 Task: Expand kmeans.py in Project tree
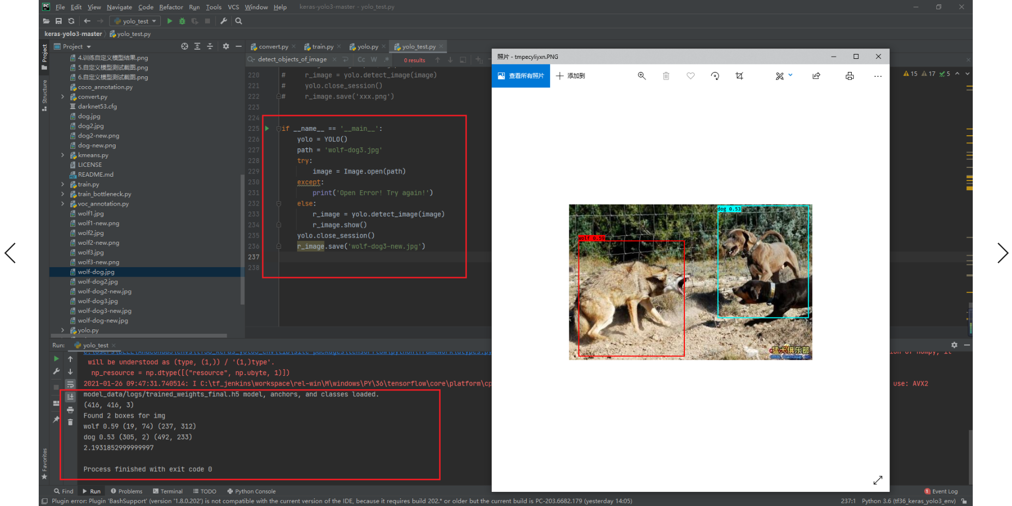[63, 155]
